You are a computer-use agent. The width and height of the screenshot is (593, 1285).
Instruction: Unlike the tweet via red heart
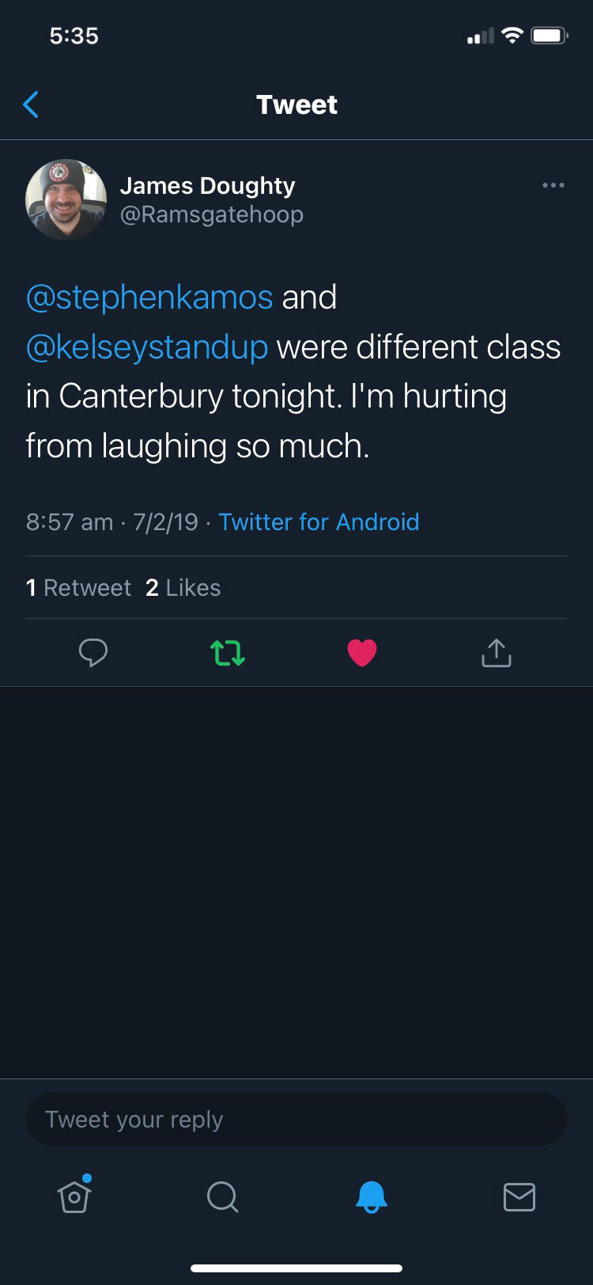(x=362, y=653)
